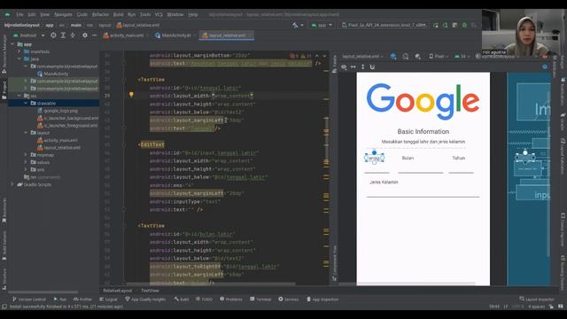
Task: Open the Pixel device preview dropdown
Action: coord(439,57)
